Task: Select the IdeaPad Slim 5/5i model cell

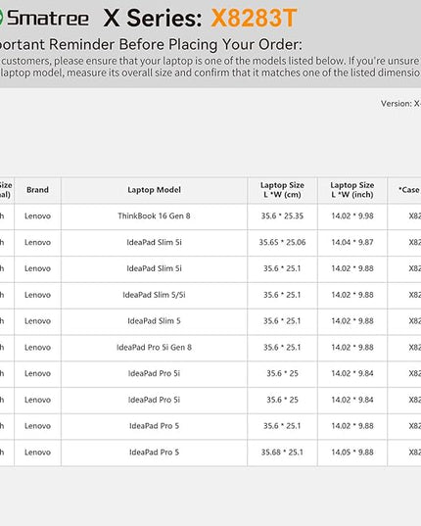Action: click(154, 295)
